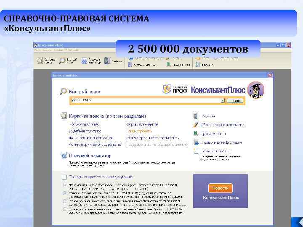Image resolution: width=303 pixels, height=227 pixels.
Task: Open Карточка поиска from the toolbar
Action: 46,61
